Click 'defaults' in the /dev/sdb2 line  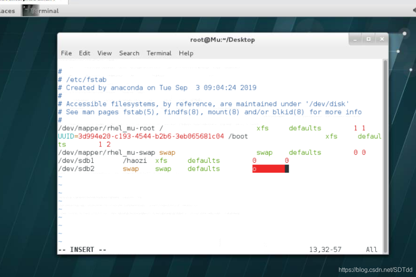click(x=204, y=169)
